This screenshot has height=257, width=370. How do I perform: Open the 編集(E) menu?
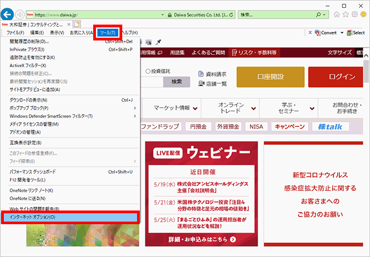pyautogui.click(x=37, y=33)
